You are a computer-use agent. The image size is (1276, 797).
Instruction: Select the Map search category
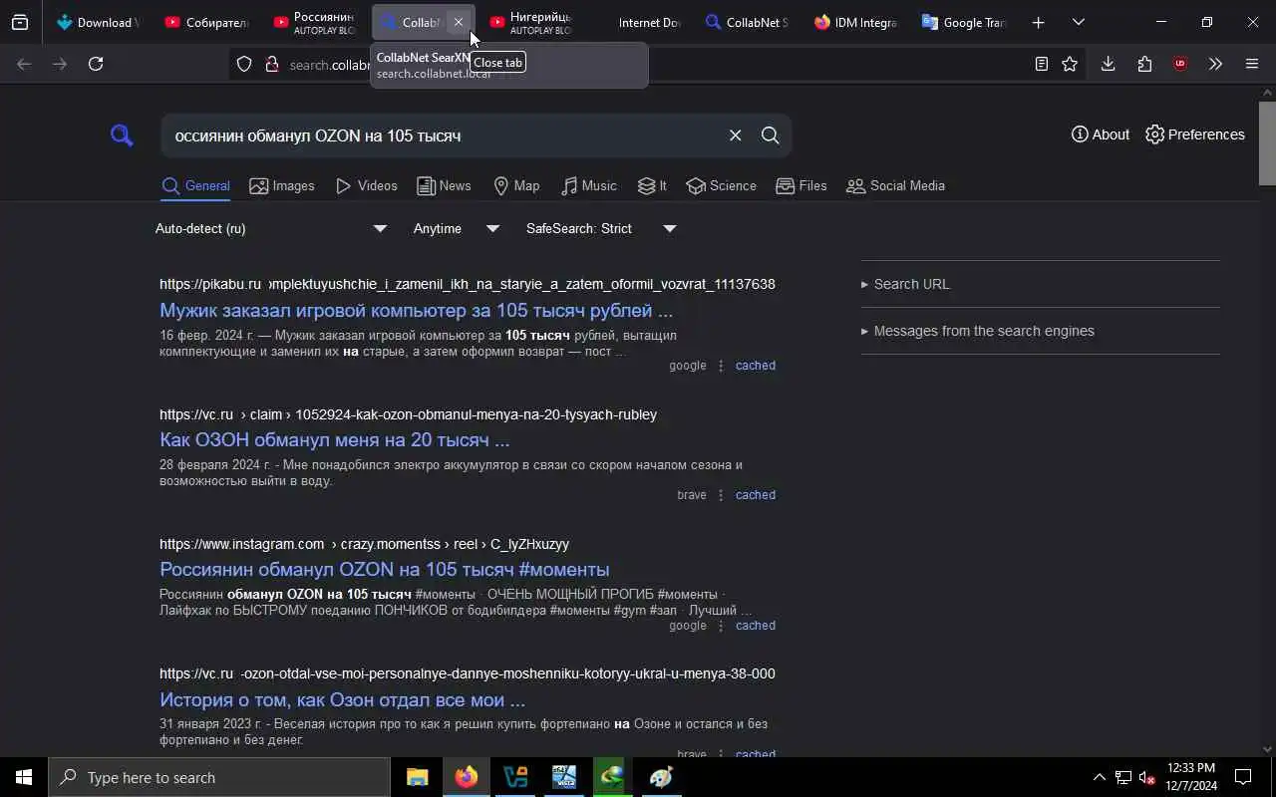click(516, 186)
